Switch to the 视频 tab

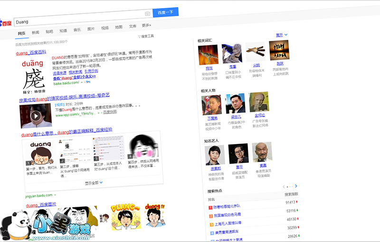point(104,28)
